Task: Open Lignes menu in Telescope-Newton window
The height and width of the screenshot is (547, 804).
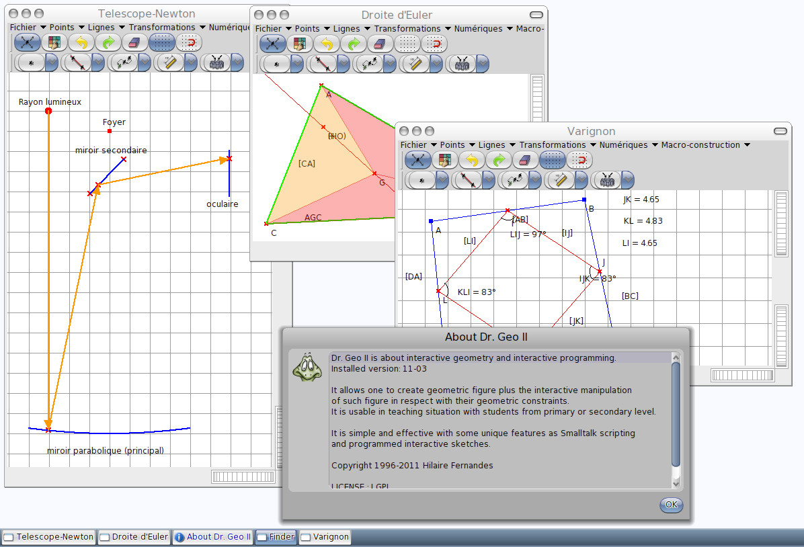Action: coord(106,27)
